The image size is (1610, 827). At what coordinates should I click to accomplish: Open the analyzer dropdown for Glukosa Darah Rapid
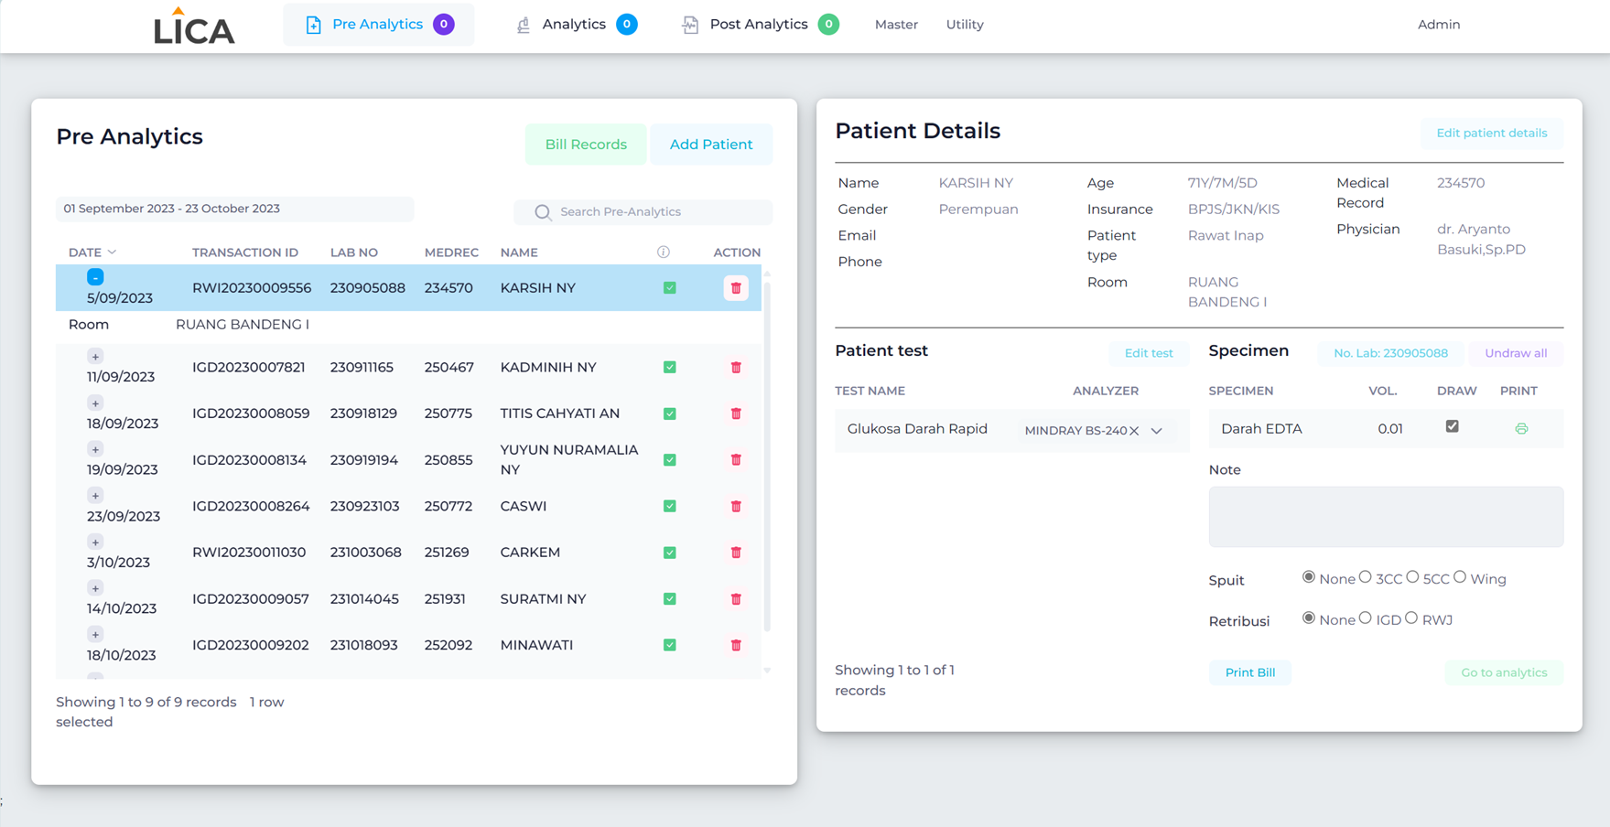click(1157, 431)
